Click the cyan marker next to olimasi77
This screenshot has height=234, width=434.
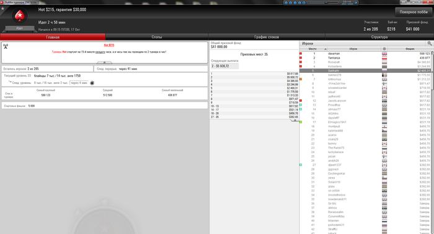click(301, 109)
